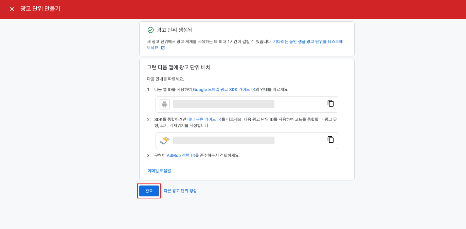
Task: Click 그런 다음 앱에 광고 단위 배치 heading
Action: tap(179, 67)
